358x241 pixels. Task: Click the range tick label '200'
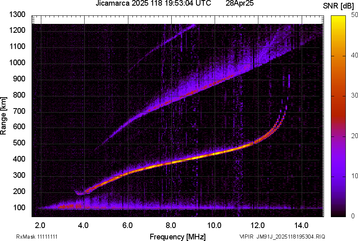point(19,191)
